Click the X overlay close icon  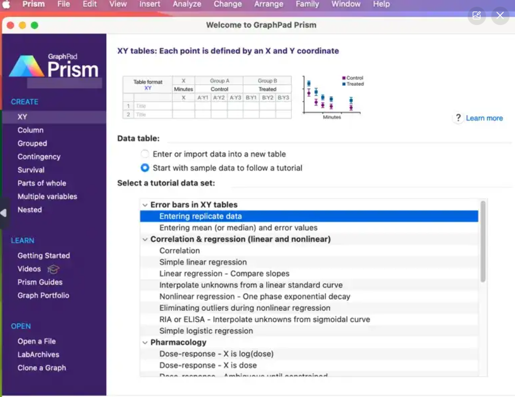click(x=500, y=16)
